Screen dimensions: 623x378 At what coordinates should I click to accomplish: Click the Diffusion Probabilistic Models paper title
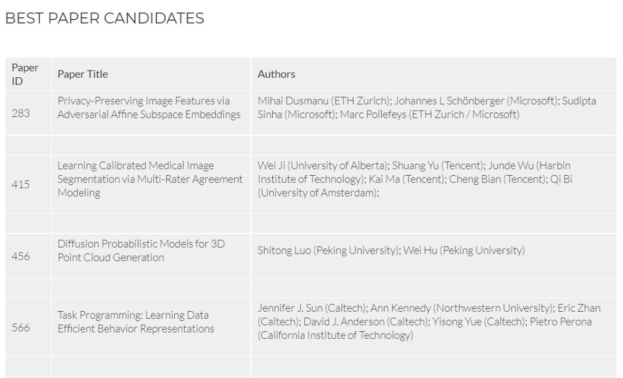141,251
